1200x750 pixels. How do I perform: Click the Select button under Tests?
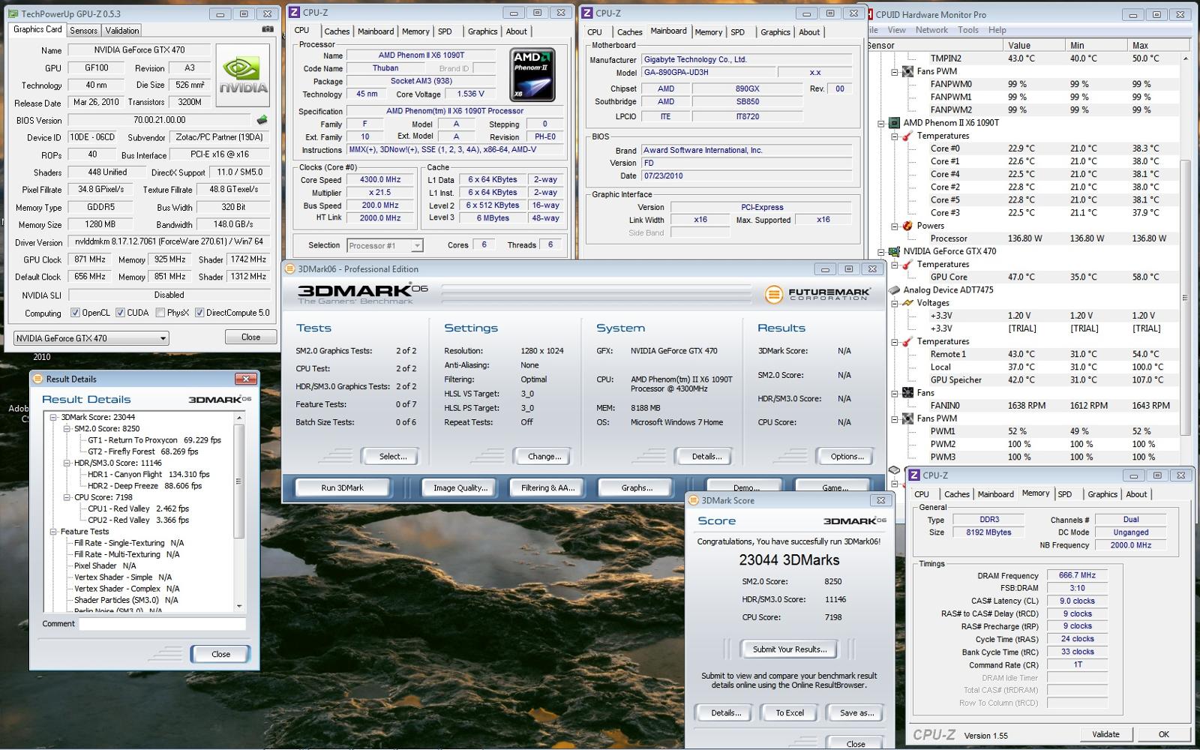[392, 456]
